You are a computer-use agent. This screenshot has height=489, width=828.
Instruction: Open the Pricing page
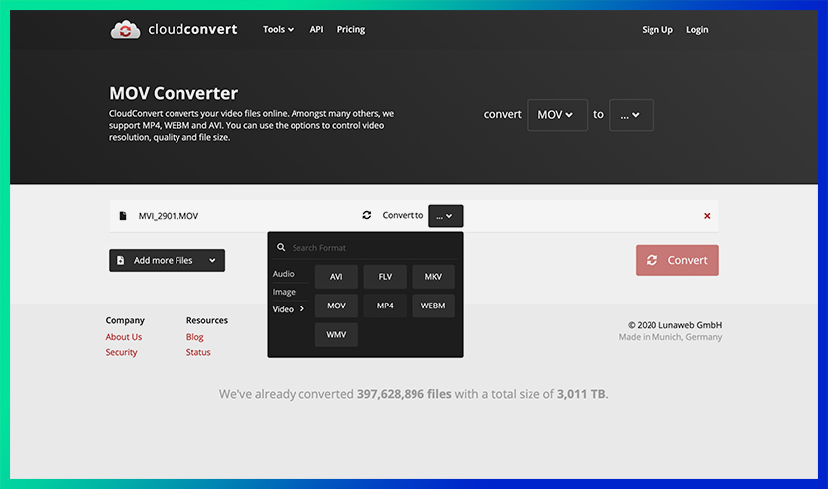pyautogui.click(x=351, y=30)
